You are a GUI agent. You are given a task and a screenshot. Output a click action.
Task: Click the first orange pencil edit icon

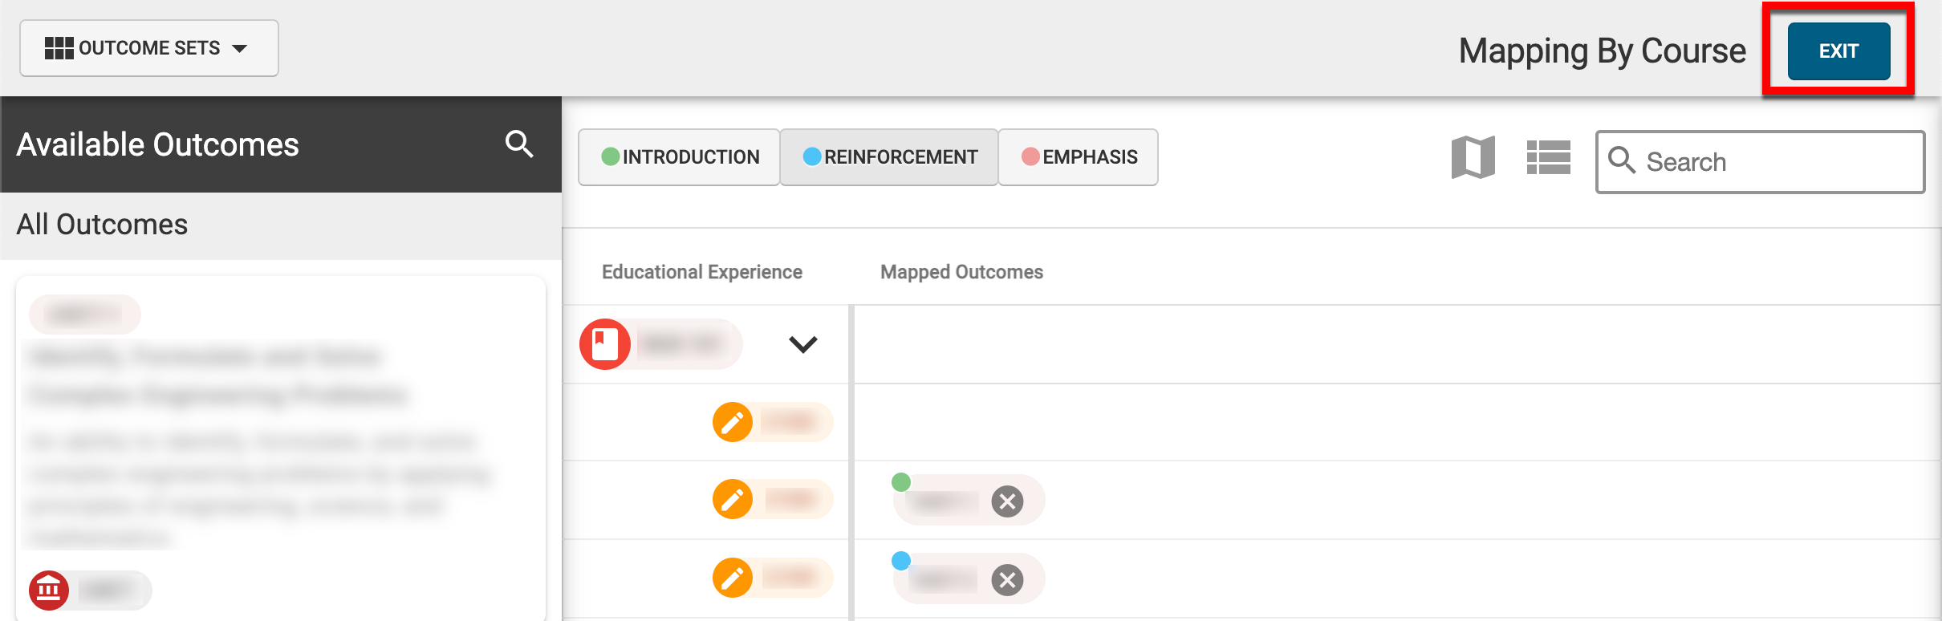733,422
